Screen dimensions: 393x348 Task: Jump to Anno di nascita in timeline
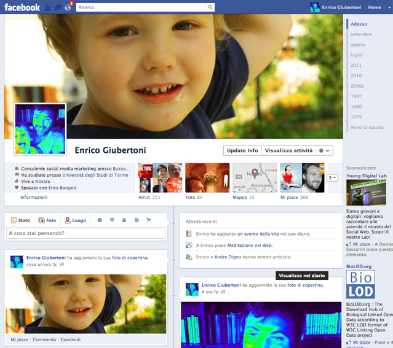[x=367, y=127]
